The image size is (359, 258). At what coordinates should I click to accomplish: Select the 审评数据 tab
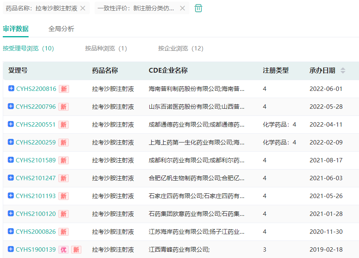(x=15, y=29)
